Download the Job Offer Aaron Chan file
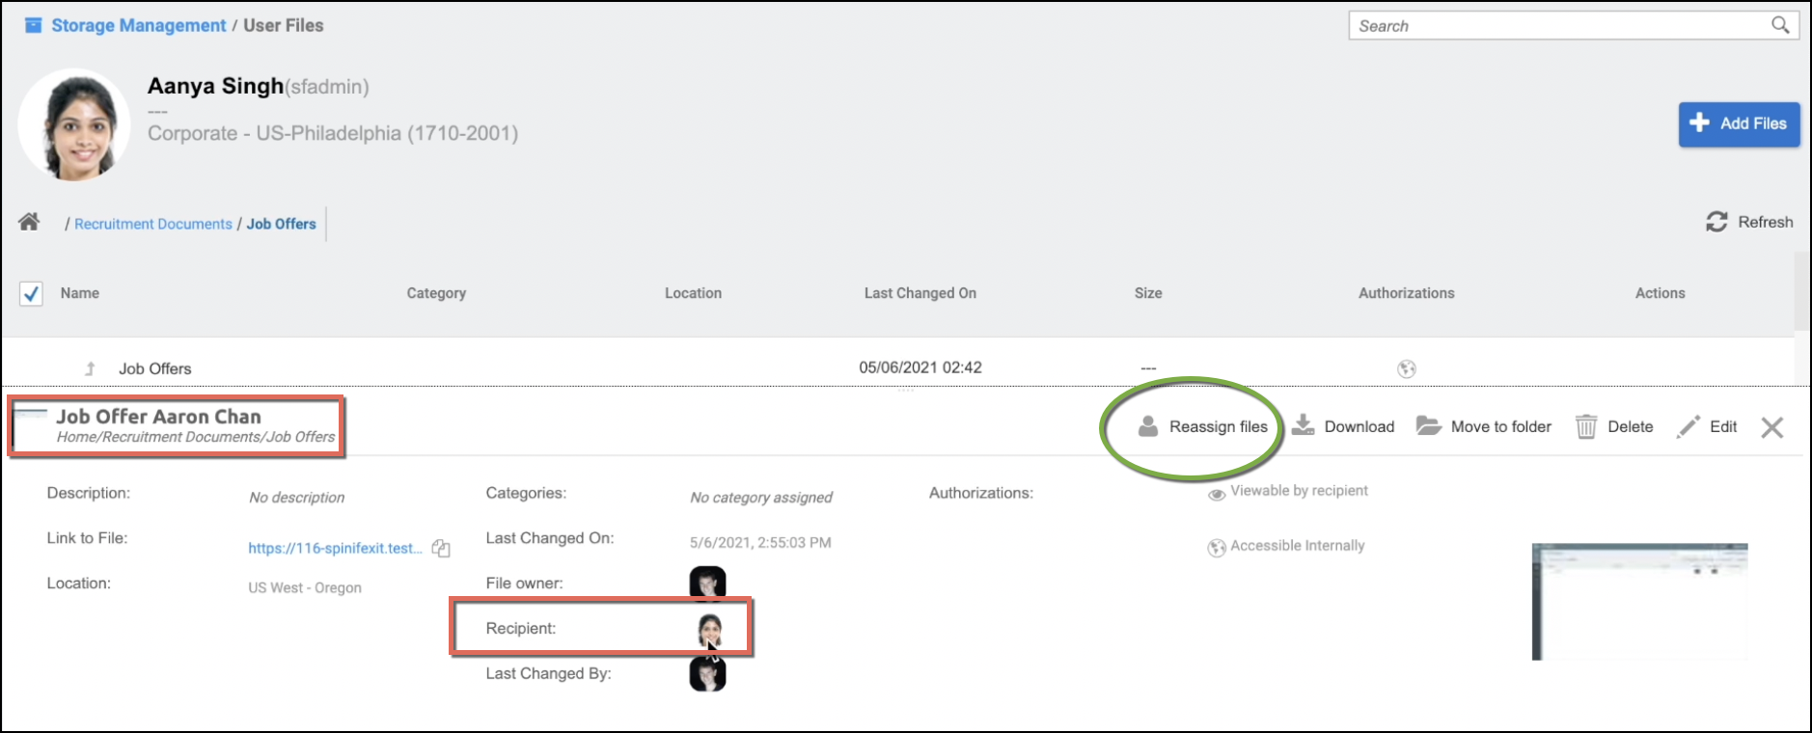 (x=1343, y=426)
